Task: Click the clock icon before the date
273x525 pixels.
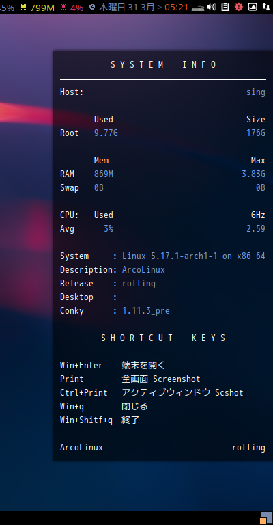Action: 92,7
